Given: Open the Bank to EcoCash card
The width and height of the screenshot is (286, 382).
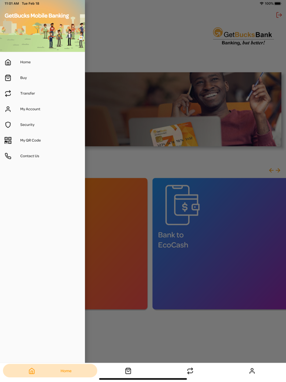Looking at the screenshot, I should click(219, 244).
